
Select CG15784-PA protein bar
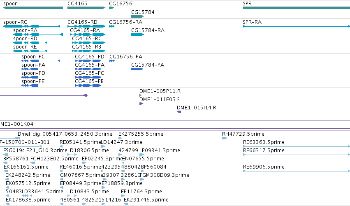[x=137, y=69]
